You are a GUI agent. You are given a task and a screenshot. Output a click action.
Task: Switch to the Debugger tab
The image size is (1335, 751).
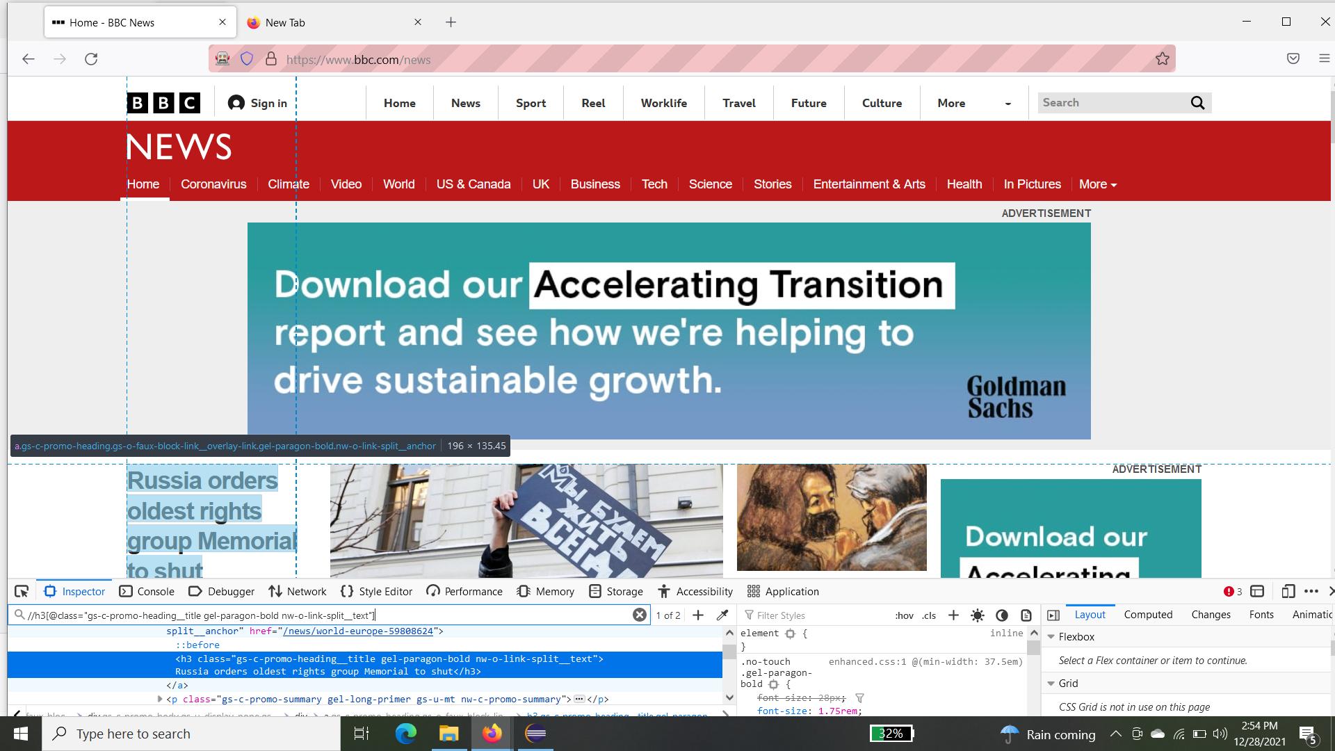pos(221,592)
